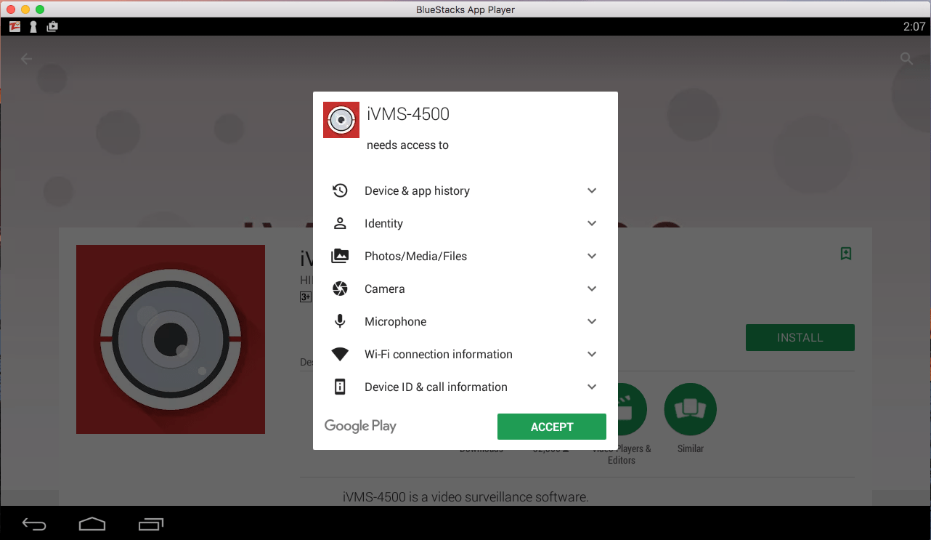Click the large iVMS-4500 app artwork
This screenshot has height=540, width=931.
coord(171,339)
